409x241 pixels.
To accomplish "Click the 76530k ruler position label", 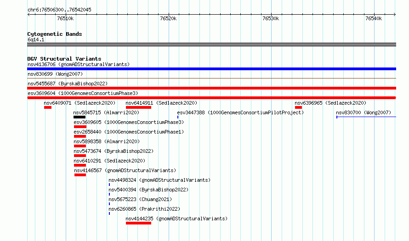I will pos(271,18).
